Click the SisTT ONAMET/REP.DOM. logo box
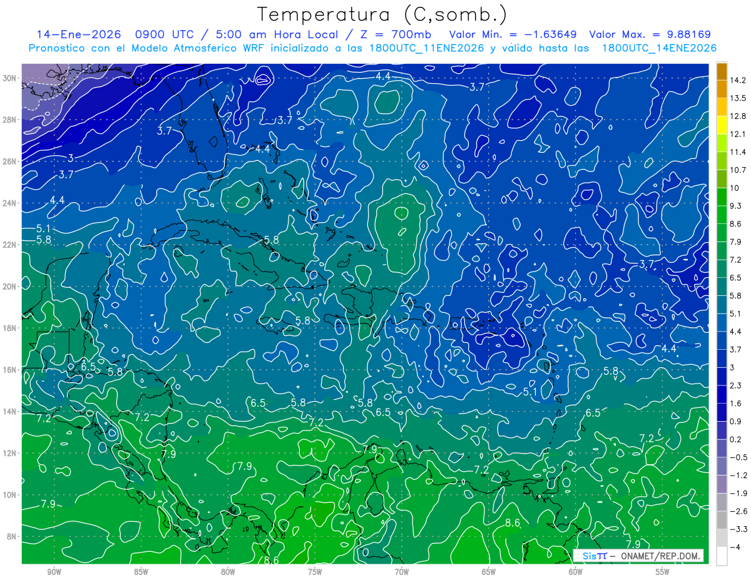Viewport: 751px width, 580px height. 638,556
